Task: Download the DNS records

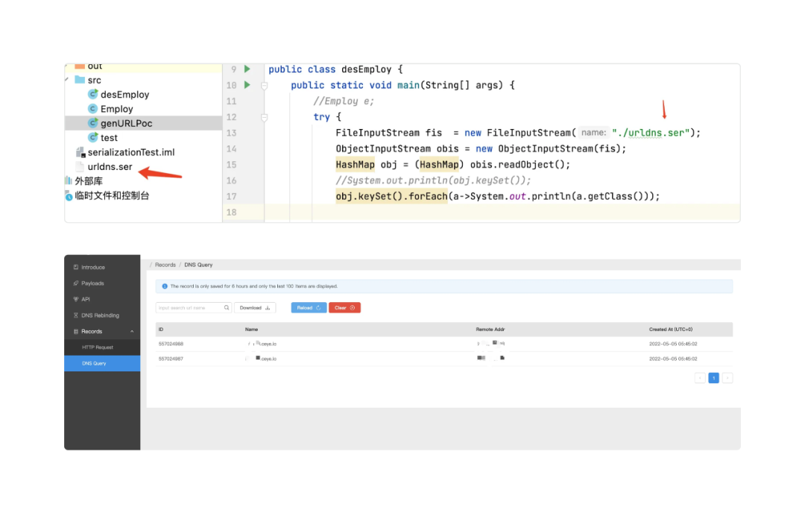Action: [x=255, y=307]
